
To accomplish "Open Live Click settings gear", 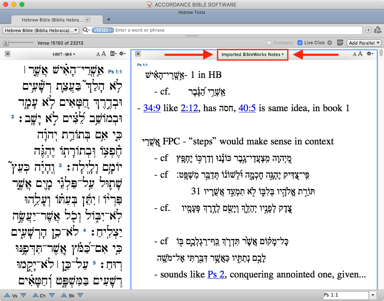I will 330,43.
